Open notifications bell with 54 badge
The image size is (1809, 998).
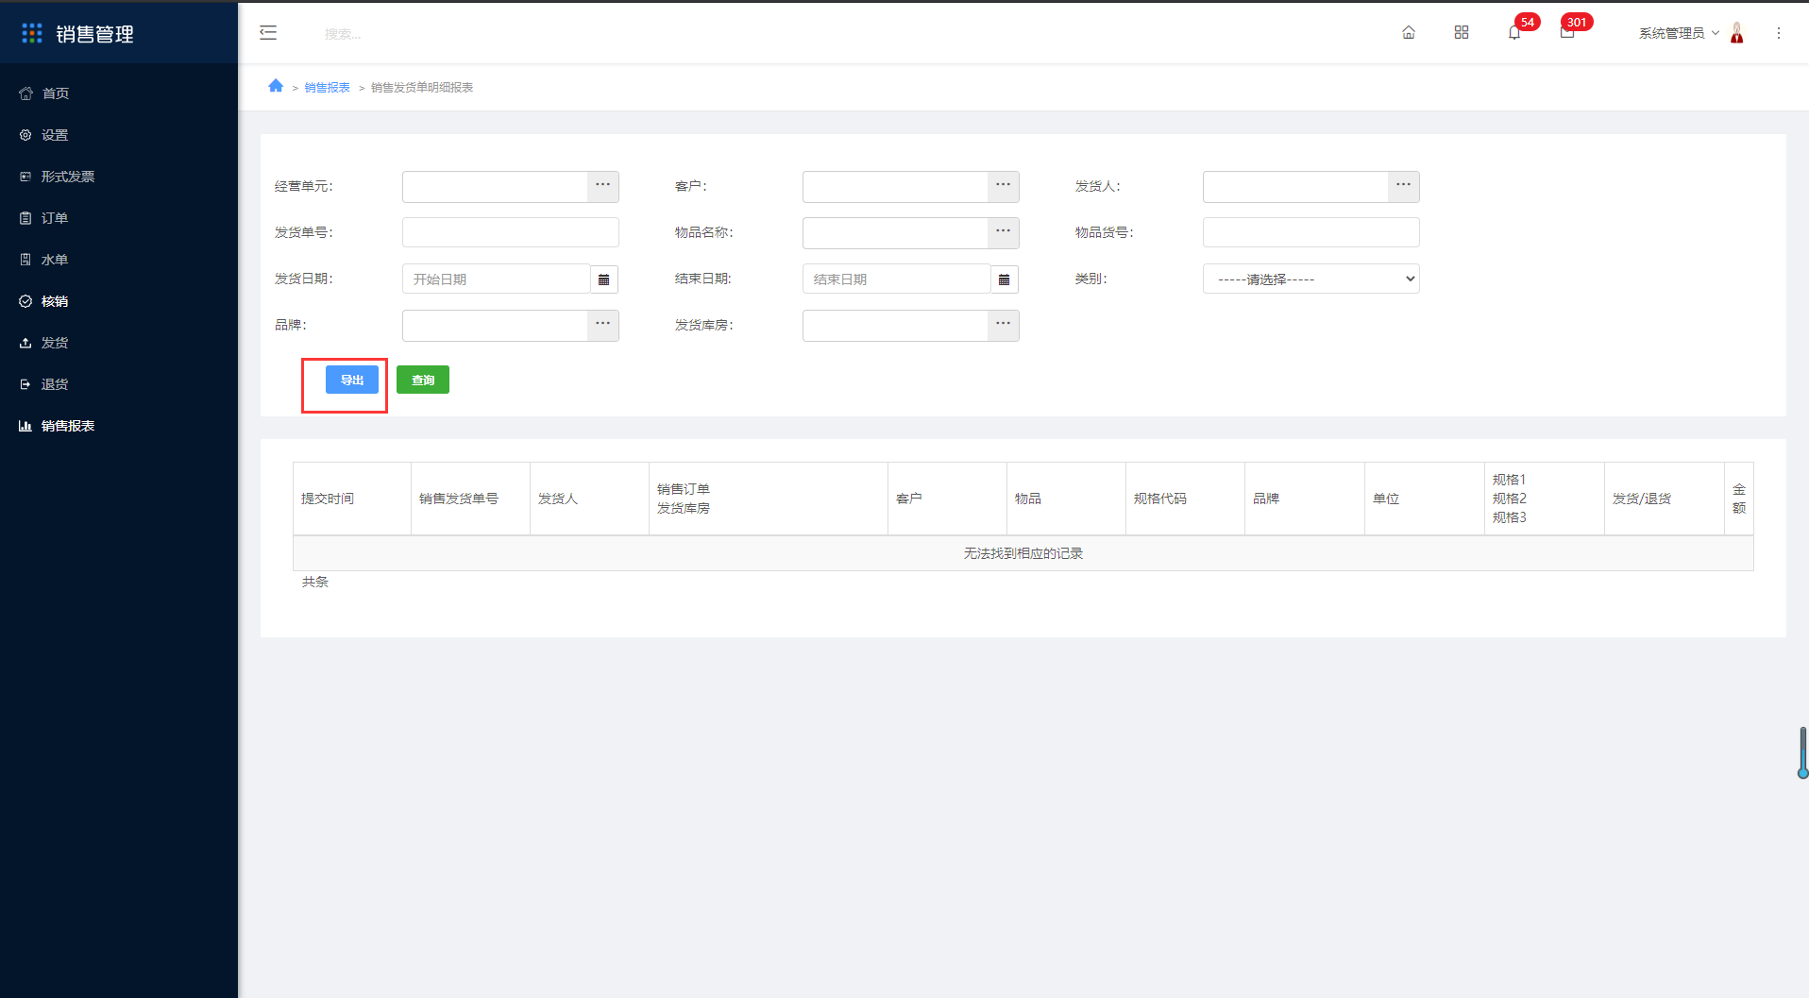(x=1514, y=33)
